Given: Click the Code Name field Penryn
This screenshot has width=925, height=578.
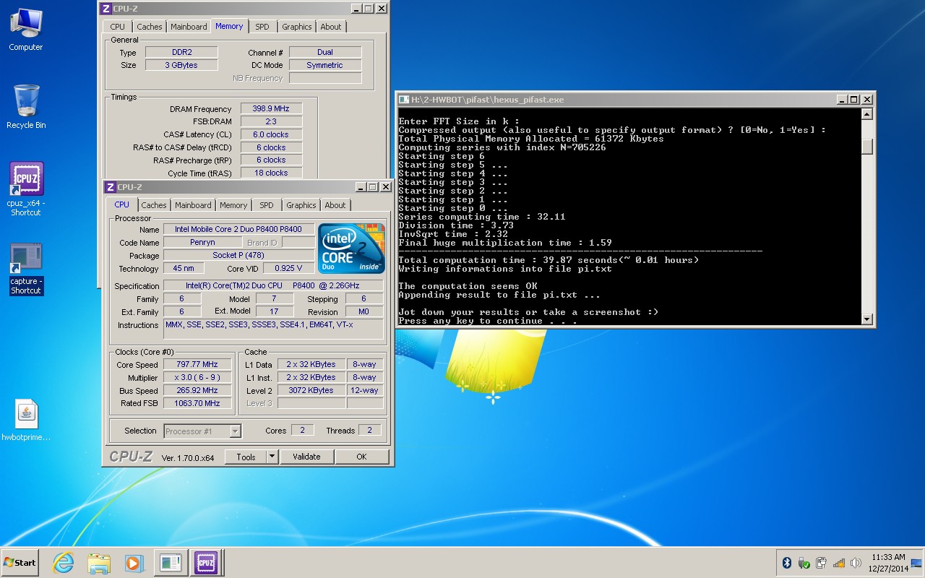Looking at the screenshot, I should tap(202, 243).
